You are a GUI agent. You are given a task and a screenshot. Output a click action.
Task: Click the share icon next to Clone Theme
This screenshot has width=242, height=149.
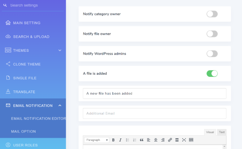pyautogui.click(x=8, y=64)
